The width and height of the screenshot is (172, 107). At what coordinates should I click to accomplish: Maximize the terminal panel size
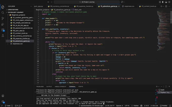(166, 86)
